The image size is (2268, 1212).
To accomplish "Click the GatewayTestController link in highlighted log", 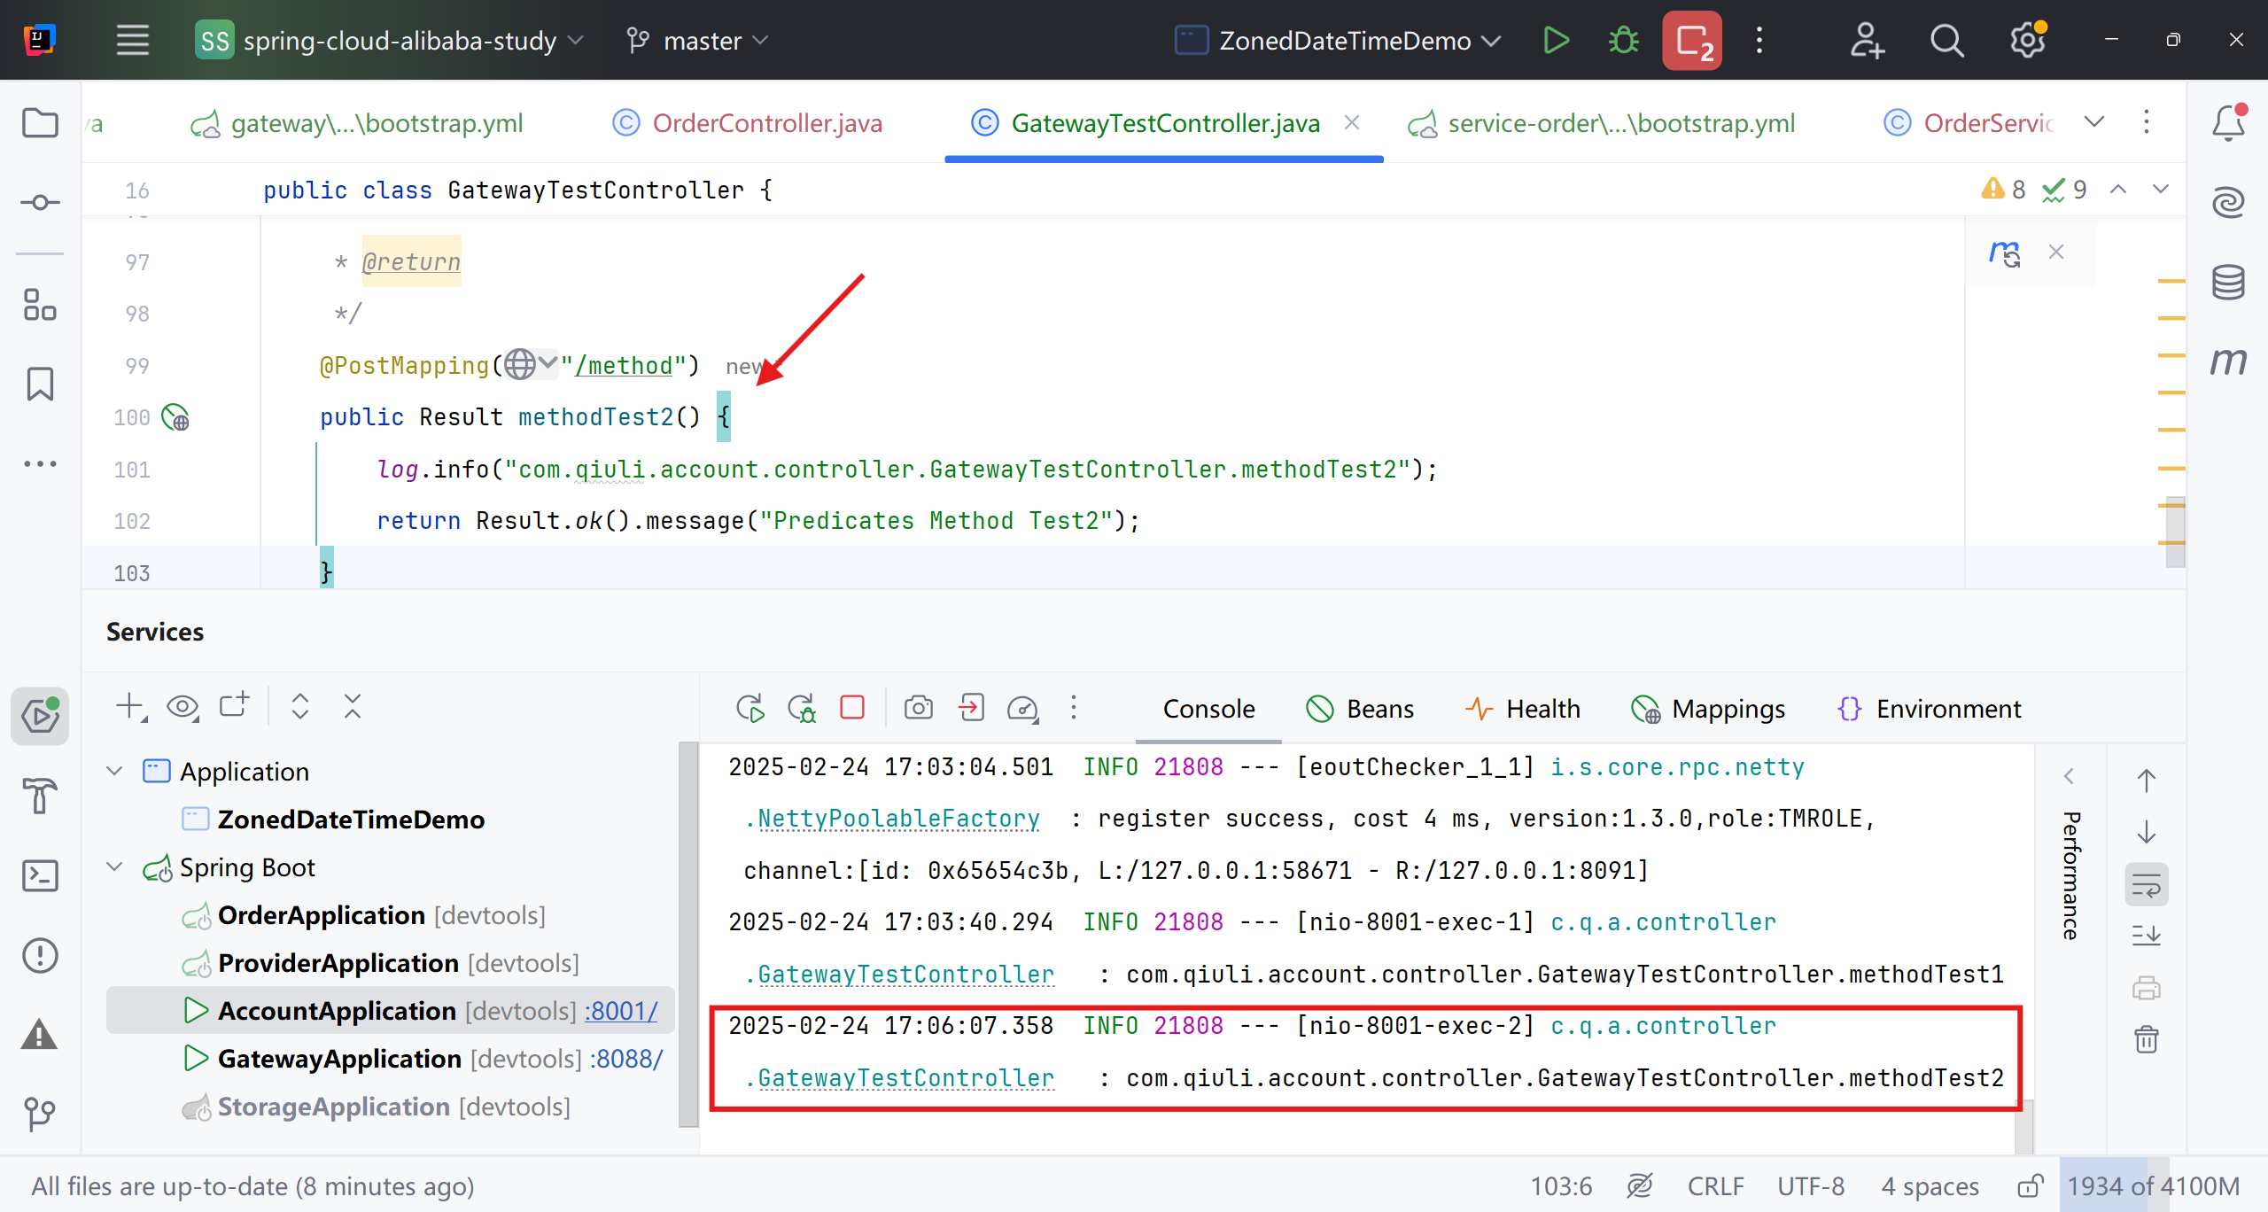I will click(x=905, y=1078).
